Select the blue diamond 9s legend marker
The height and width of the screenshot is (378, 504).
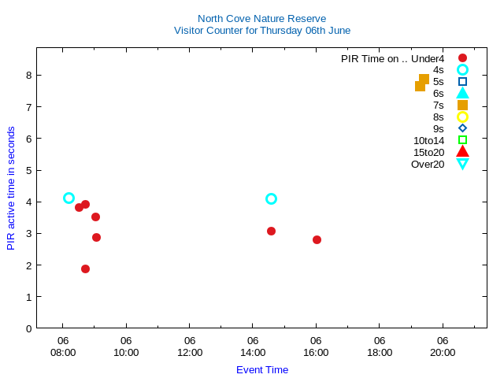tap(462, 128)
